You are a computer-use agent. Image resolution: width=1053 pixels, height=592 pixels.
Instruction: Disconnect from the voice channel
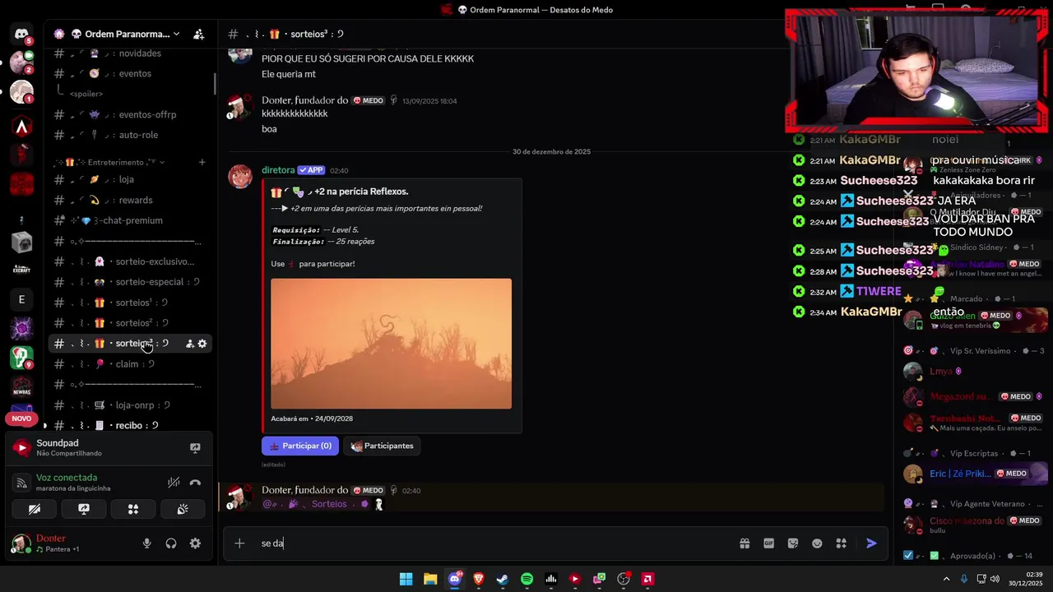pyautogui.click(x=195, y=483)
